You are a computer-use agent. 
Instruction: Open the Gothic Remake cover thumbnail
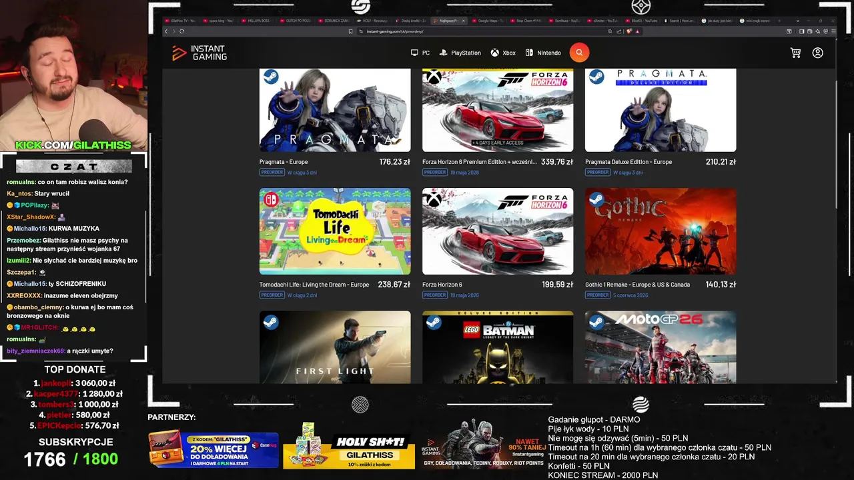click(661, 231)
